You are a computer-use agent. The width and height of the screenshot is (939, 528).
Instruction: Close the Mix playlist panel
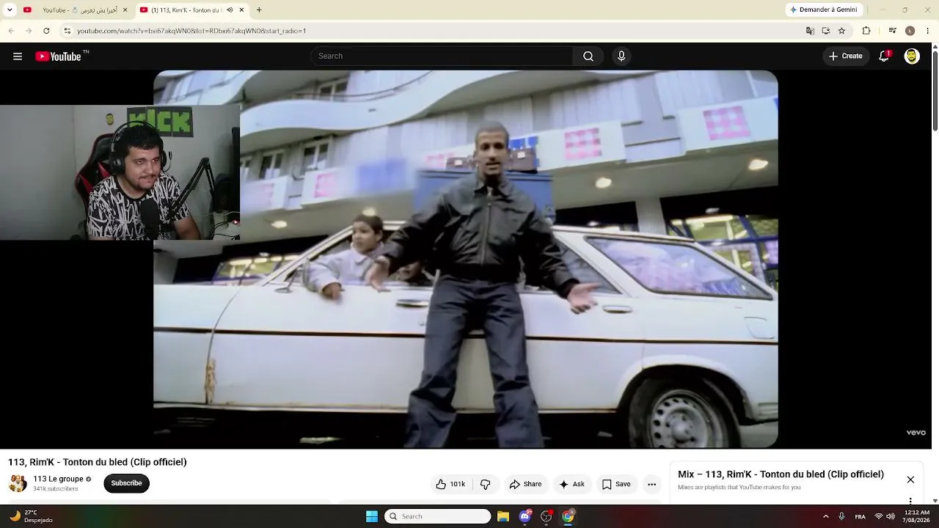coord(910,480)
